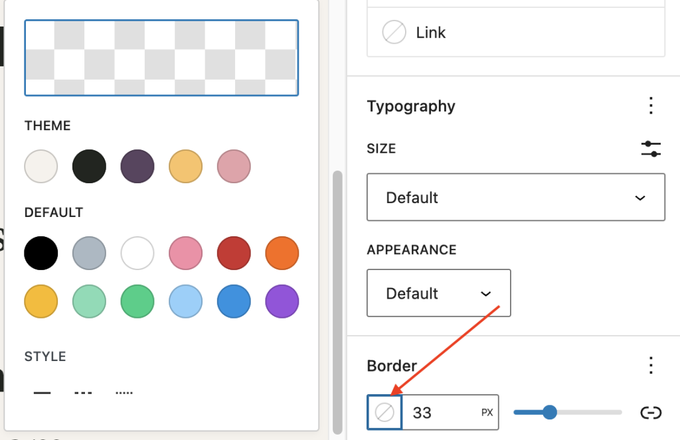This screenshot has width=680, height=440.
Task: Click the Border section heading
Action: pyautogui.click(x=392, y=365)
